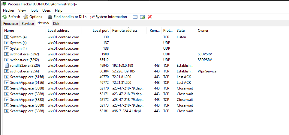Open System information graph icon
This screenshot has width=289, height=135.
click(92, 17)
